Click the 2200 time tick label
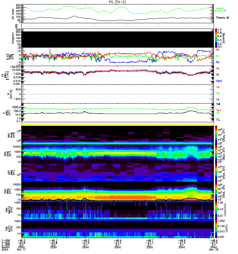 click(x=21, y=247)
